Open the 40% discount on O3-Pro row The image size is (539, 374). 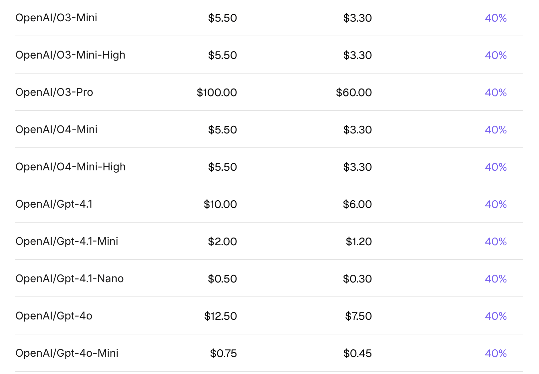tap(496, 93)
